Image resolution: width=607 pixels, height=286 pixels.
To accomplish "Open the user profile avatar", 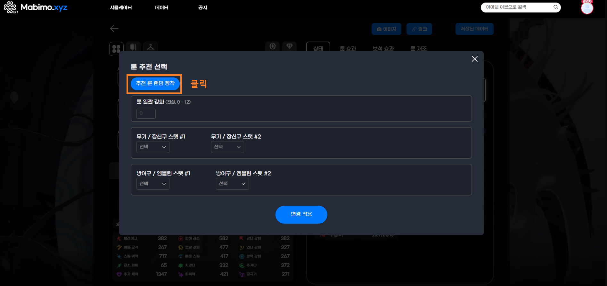I will click(587, 8).
